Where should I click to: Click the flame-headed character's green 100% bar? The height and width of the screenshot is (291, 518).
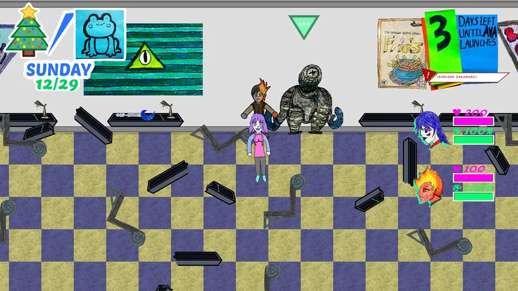473,197
